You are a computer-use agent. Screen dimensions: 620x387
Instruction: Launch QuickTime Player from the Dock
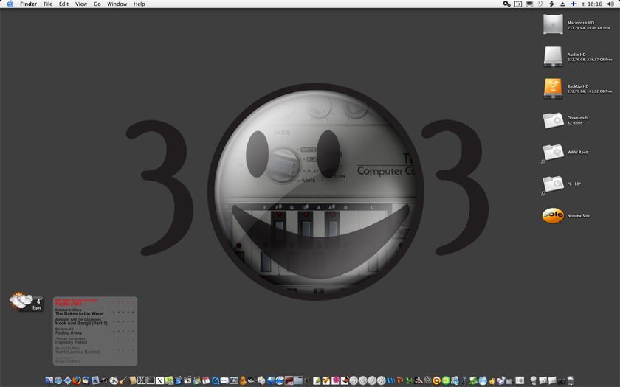pos(215,380)
